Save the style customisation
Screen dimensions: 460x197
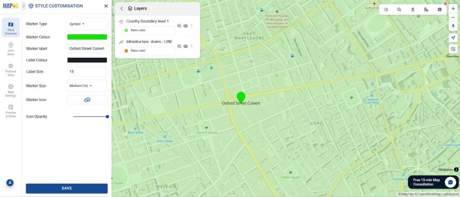66,188
